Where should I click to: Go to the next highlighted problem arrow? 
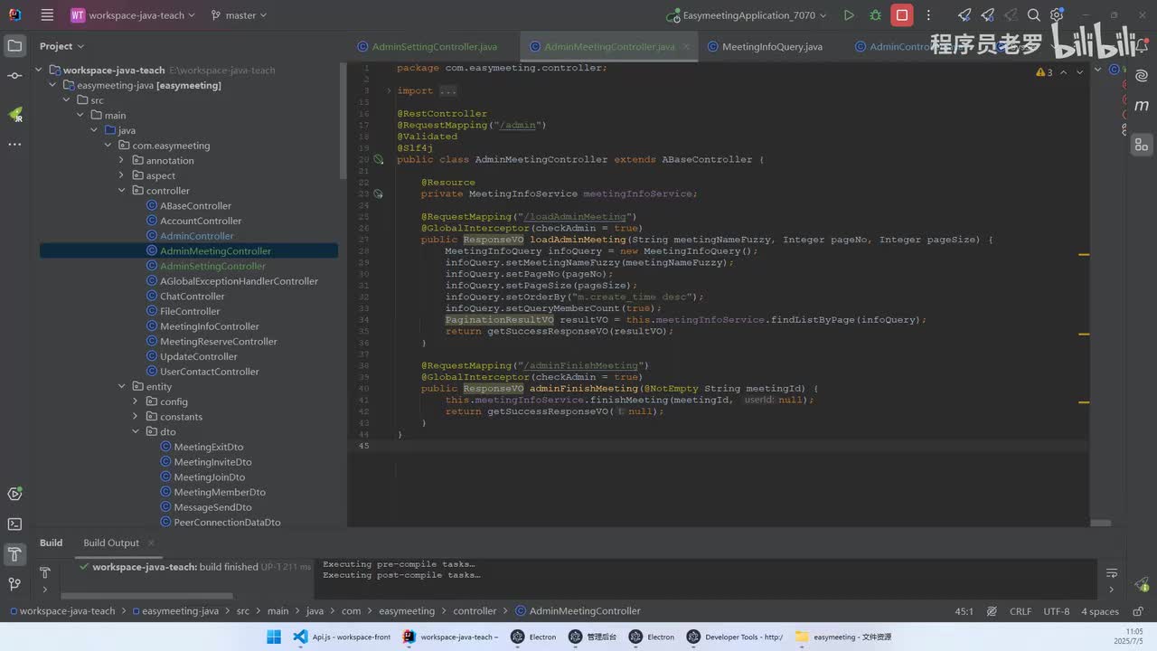pyautogui.click(x=1079, y=72)
